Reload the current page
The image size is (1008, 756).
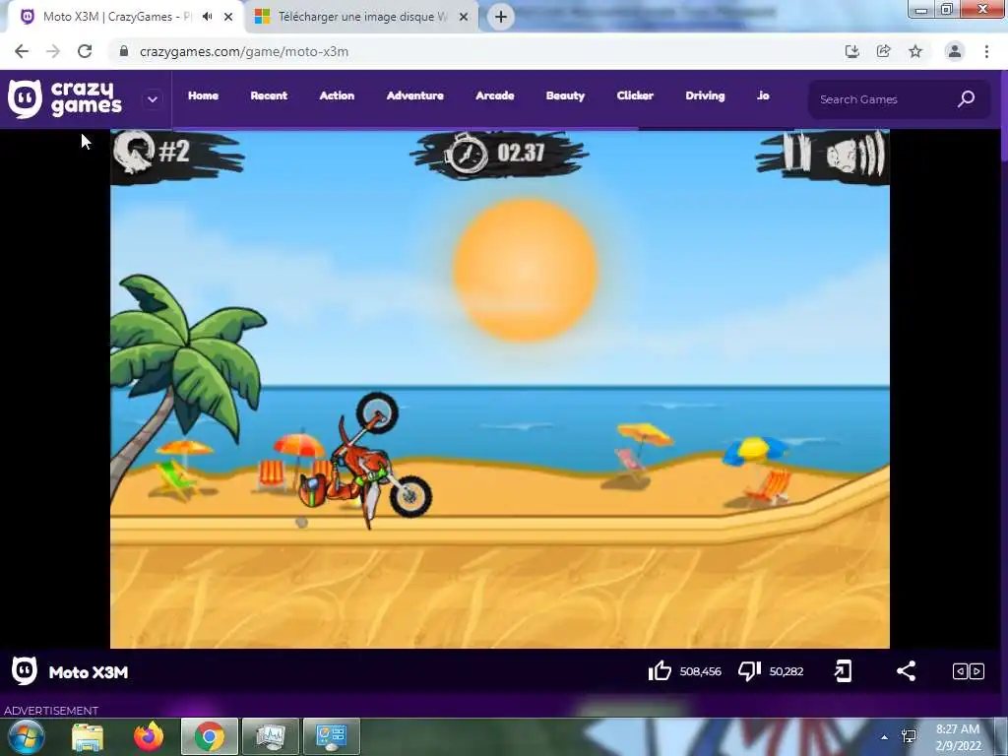click(85, 51)
